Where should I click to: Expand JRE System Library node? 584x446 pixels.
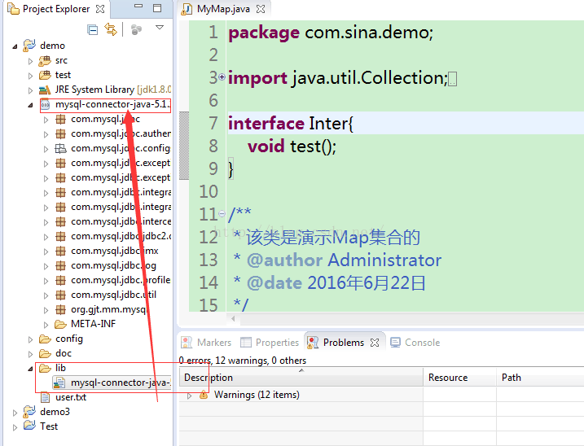(30, 90)
